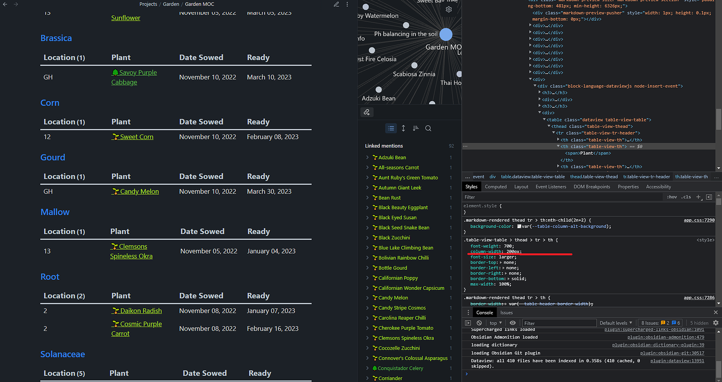
Task: Open Cosmic Purple Carrot link
Action: point(137,329)
